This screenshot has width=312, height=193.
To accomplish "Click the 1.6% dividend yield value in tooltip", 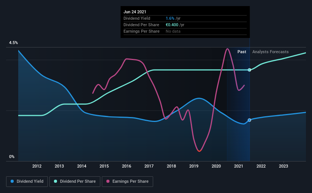I will 170,18.
